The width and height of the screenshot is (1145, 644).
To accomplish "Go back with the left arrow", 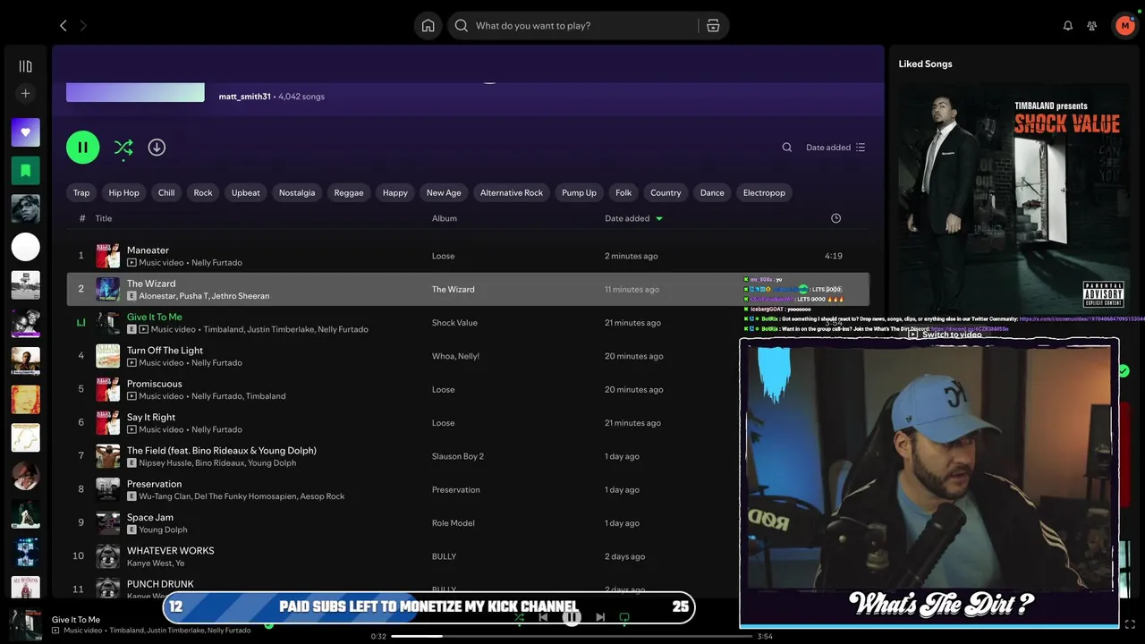I will pyautogui.click(x=63, y=26).
